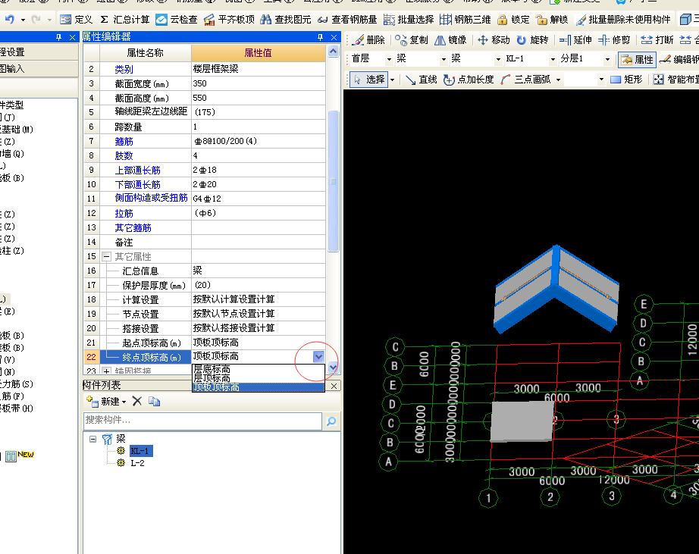Run 汇总计算 (summary calculation)
Screen dimensions: 699x554
[124, 19]
